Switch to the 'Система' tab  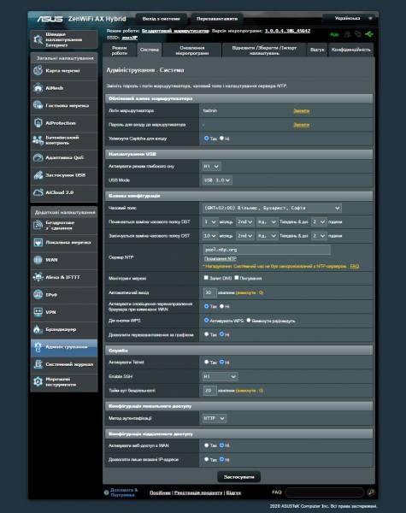point(150,50)
